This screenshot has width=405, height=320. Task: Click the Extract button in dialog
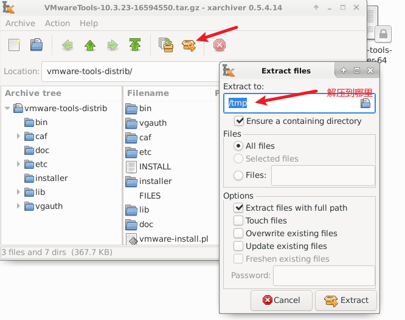click(347, 300)
